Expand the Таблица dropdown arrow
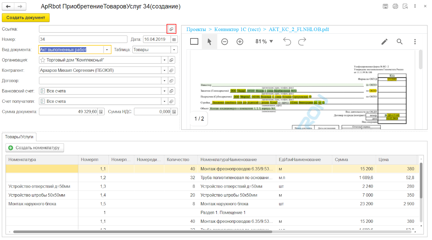This screenshot has height=240, width=432. tap(174, 50)
